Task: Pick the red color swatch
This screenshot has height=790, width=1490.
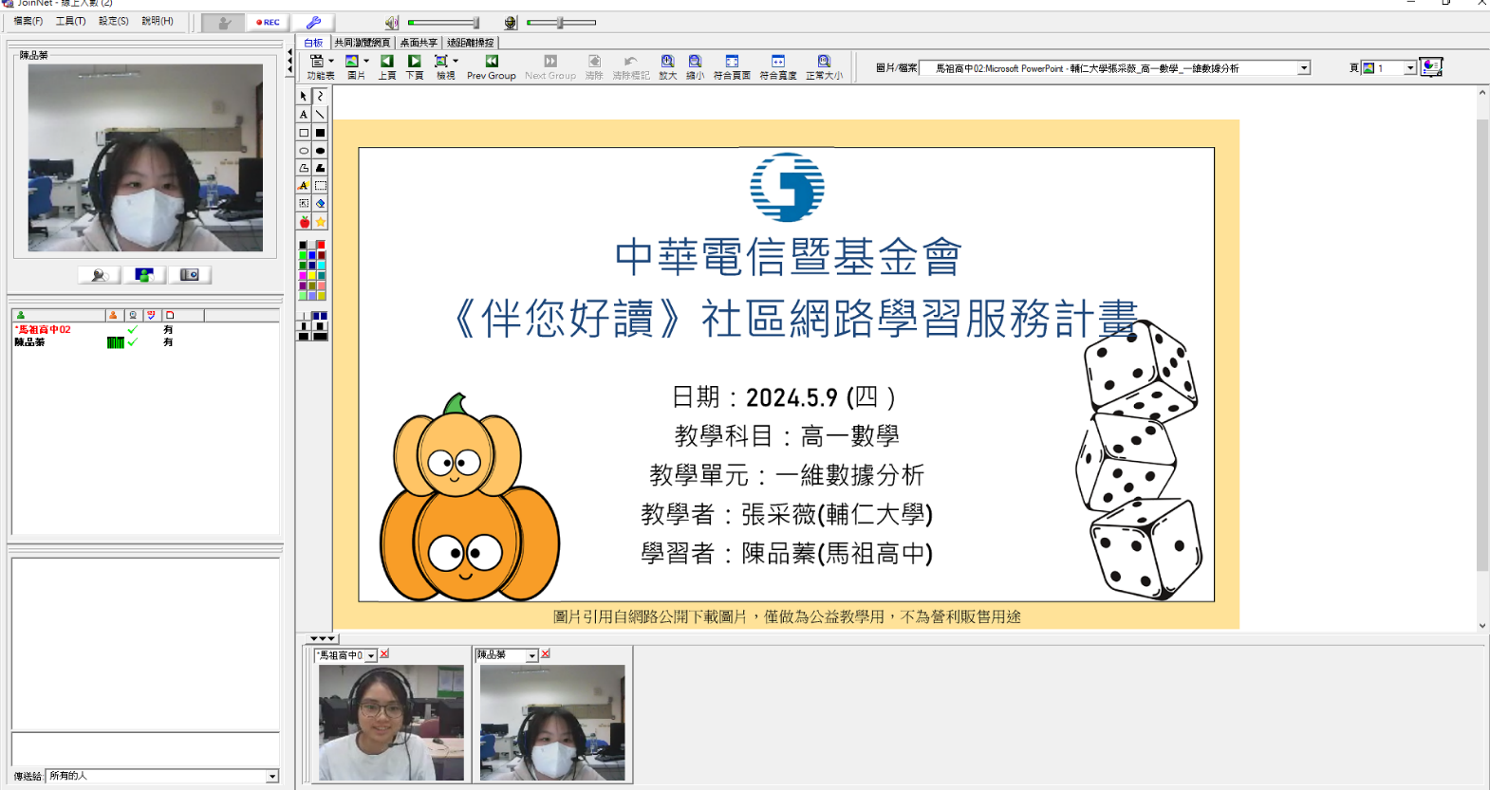Action: click(321, 246)
